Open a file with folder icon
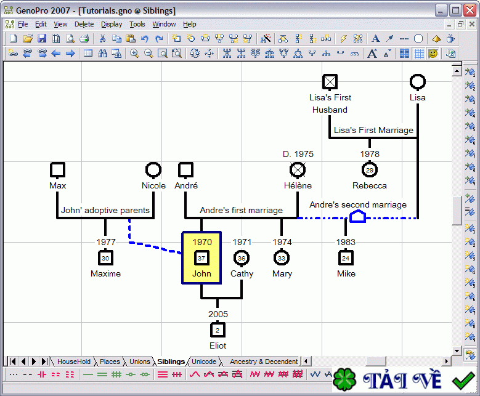This screenshot has height=396, width=480. point(28,39)
